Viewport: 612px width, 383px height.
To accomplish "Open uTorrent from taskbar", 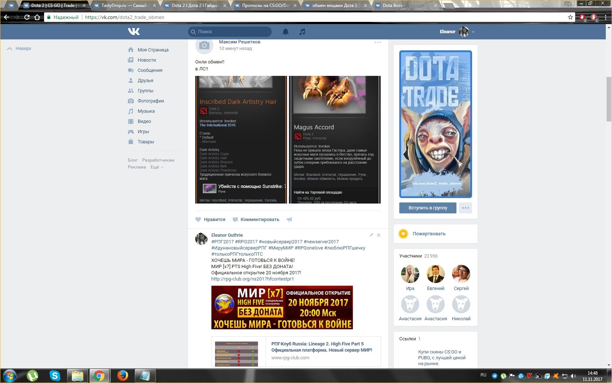I will (32, 375).
